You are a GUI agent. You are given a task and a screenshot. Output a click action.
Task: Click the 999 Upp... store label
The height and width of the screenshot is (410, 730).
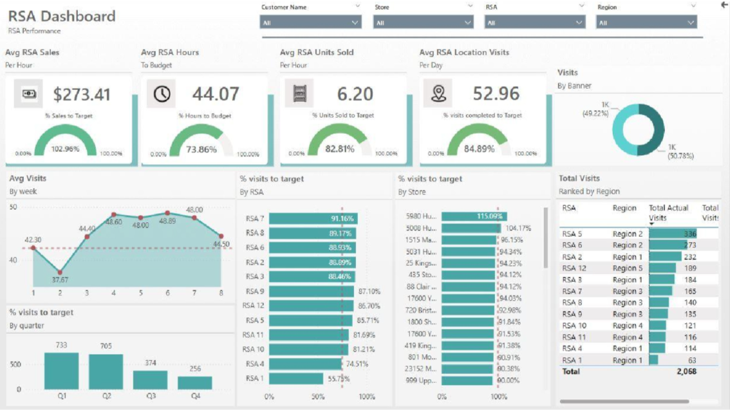pyautogui.click(x=421, y=380)
